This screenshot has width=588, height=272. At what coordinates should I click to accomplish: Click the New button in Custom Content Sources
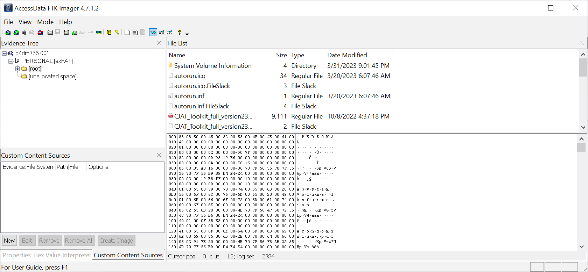[x=9, y=241]
